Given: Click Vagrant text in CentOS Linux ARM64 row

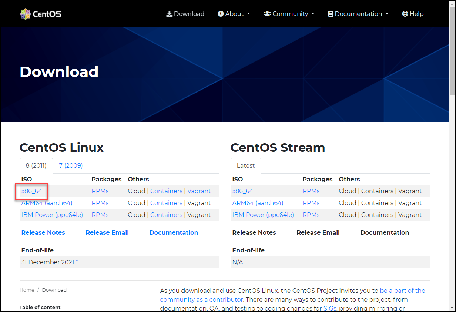Looking at the screenshot, I should [x=199, y=203].
